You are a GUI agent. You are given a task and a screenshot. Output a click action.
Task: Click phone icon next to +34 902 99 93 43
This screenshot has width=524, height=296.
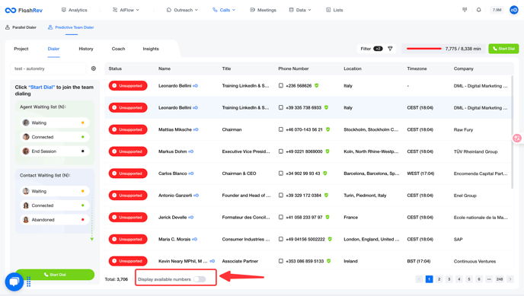click(281, 173)
